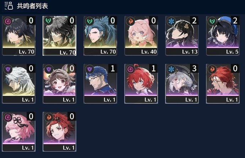The width and height of the screenshot is (245, 158).
Task: Click Aero icon on the Lv. 5 card
Action: pos(212,21)
